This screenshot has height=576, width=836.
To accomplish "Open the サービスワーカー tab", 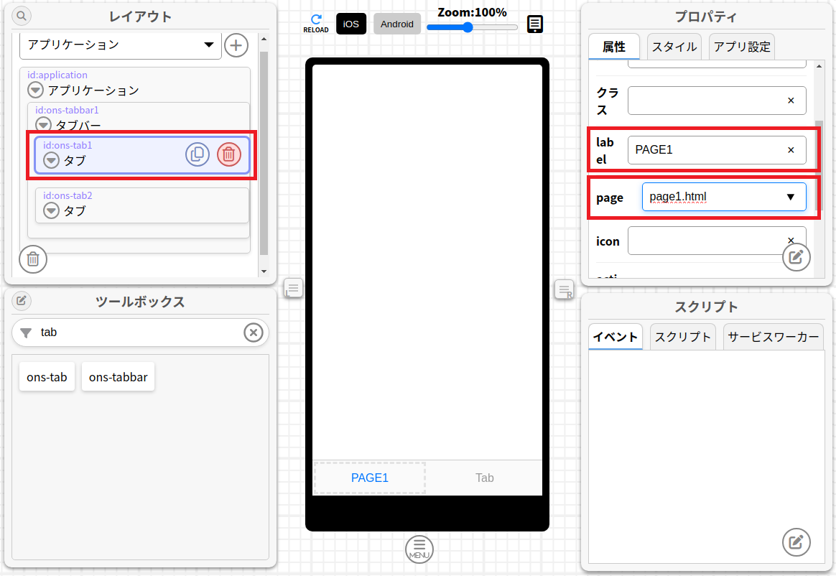I will point(773,337).
